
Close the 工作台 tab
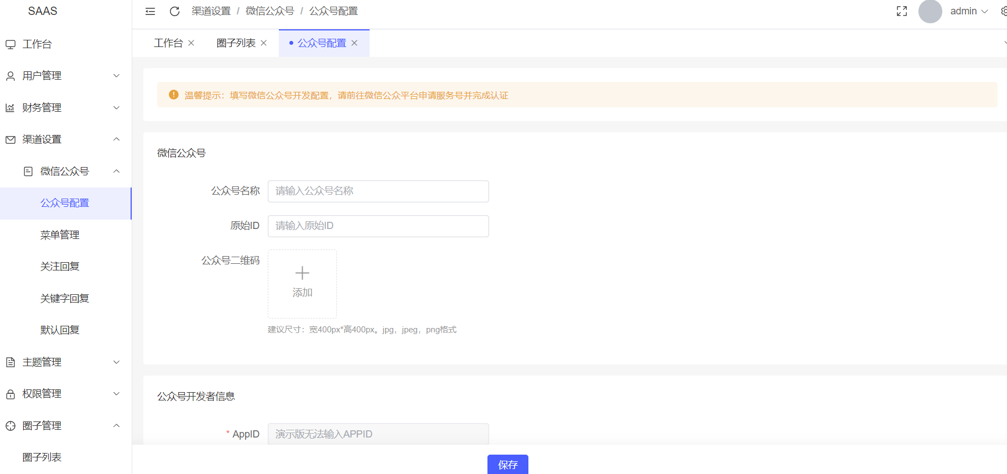click(191, 43)
